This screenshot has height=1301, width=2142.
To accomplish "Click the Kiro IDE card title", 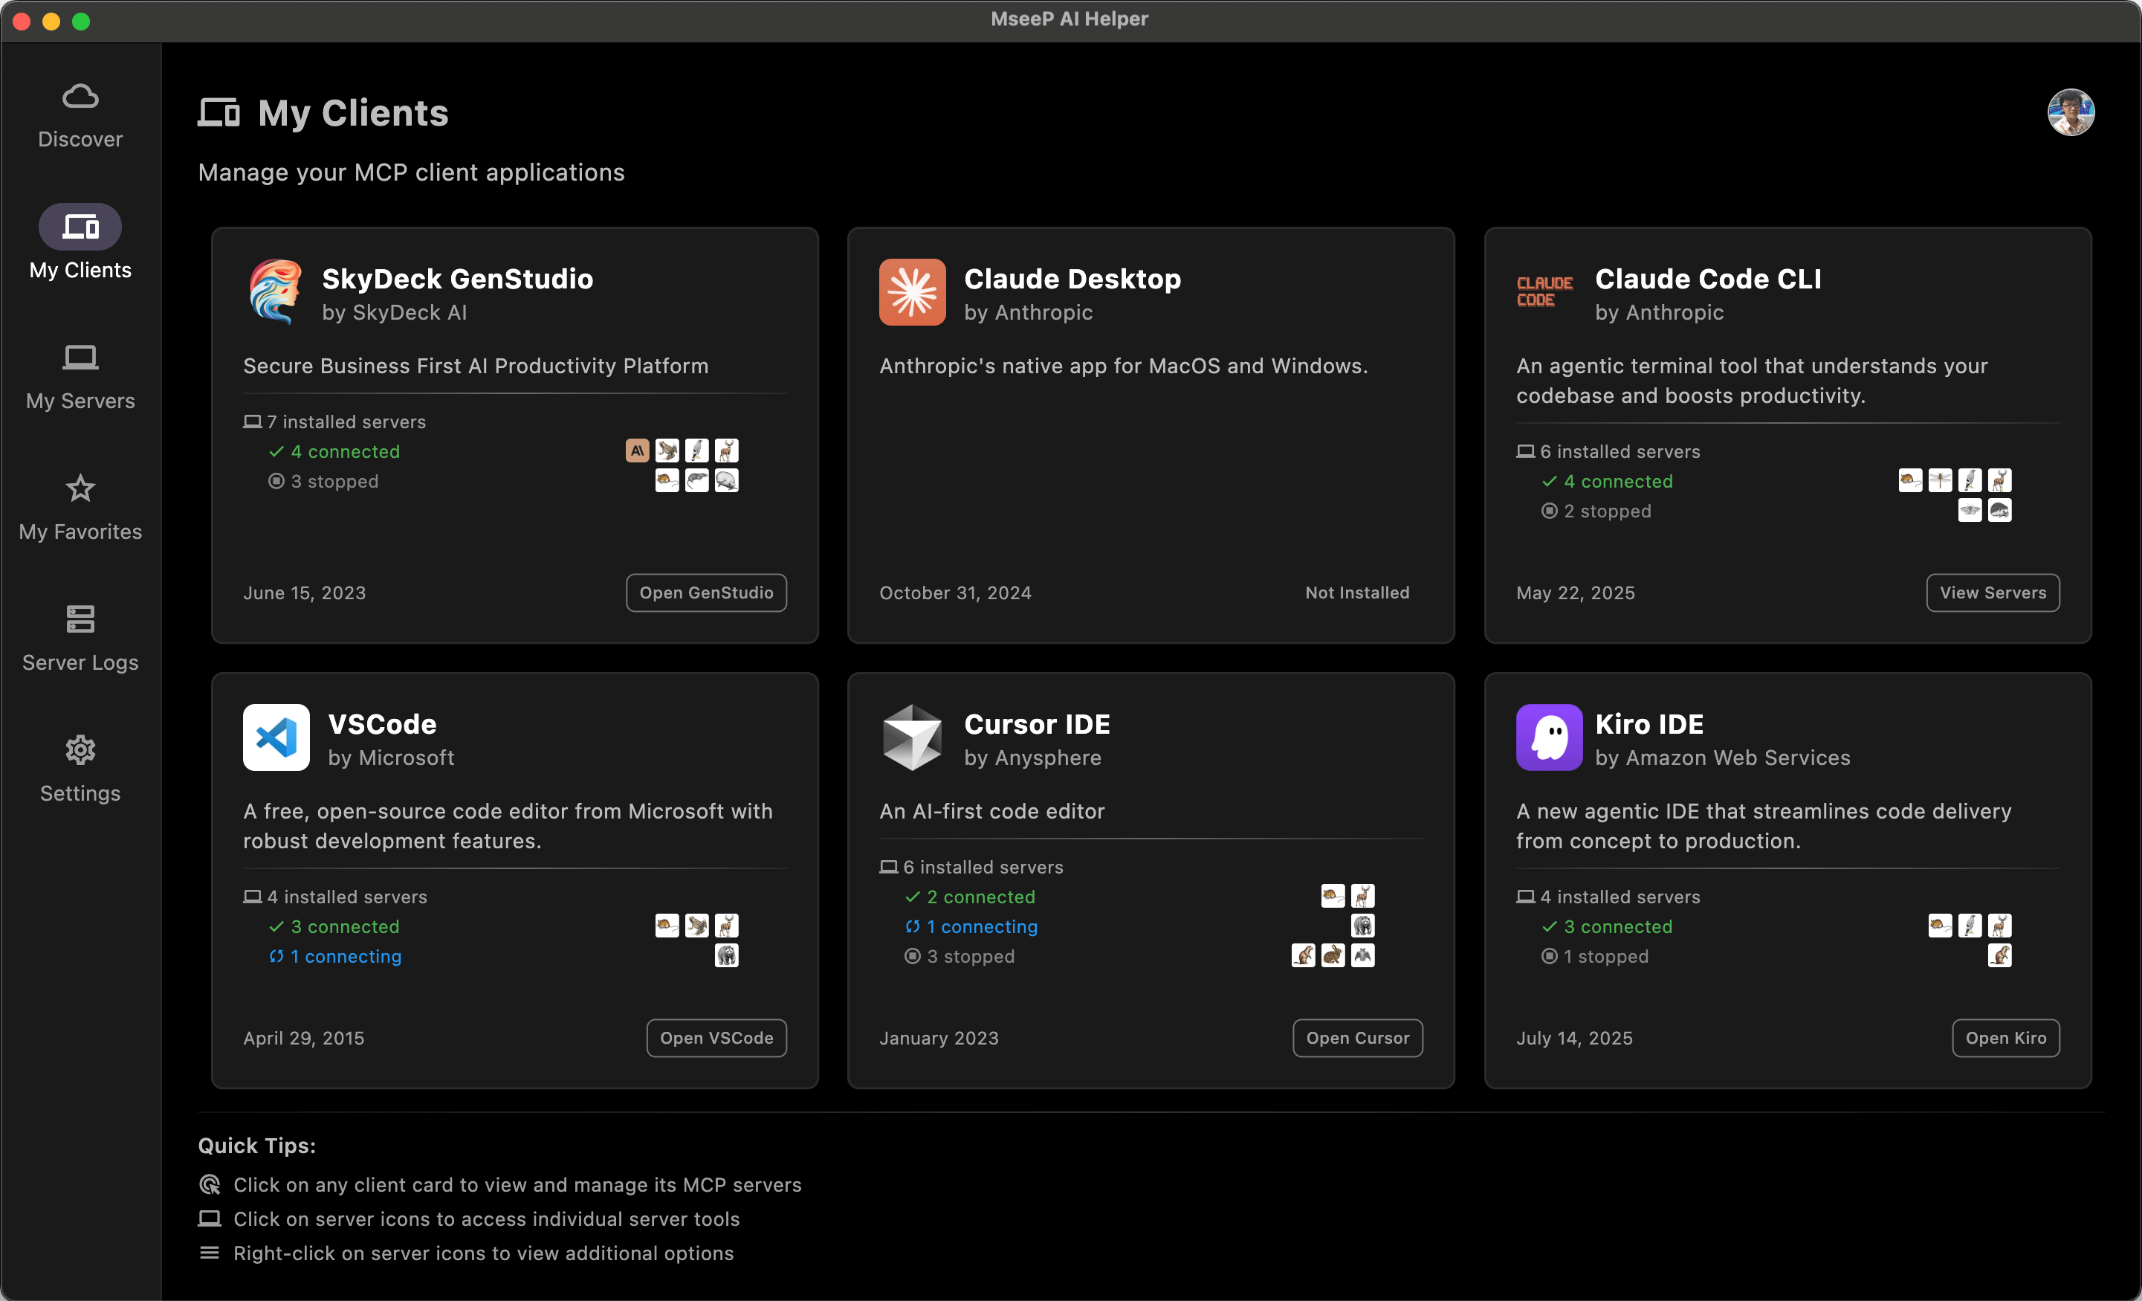I will [x=1648, y=723].
